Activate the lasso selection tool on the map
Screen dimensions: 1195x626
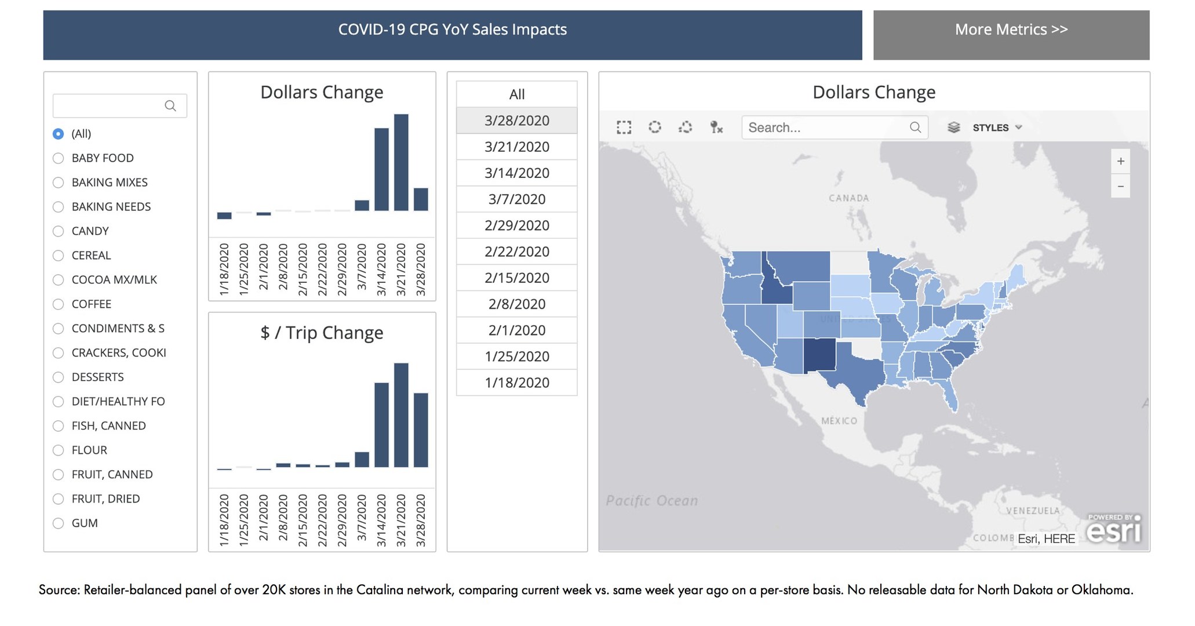click(686, 128)
